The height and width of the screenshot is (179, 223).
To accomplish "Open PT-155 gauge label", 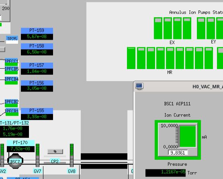I will (x=37, y=111).
